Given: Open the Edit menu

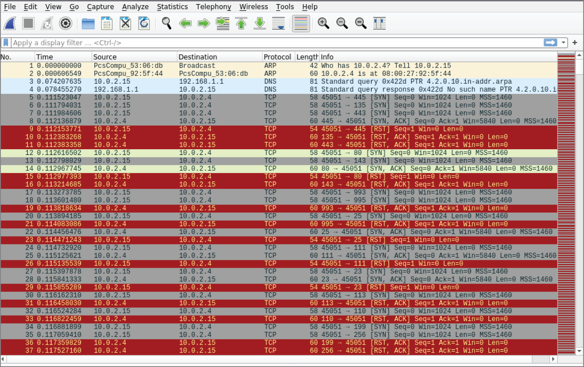Looking at the screenshot, I should pos(30,7).
